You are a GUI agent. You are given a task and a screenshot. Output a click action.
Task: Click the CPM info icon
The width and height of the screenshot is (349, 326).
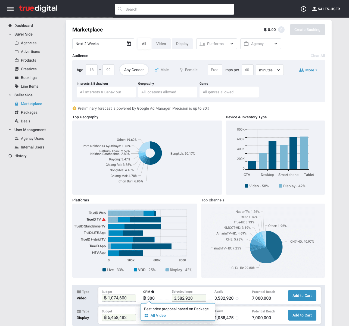tap(153, 292)
